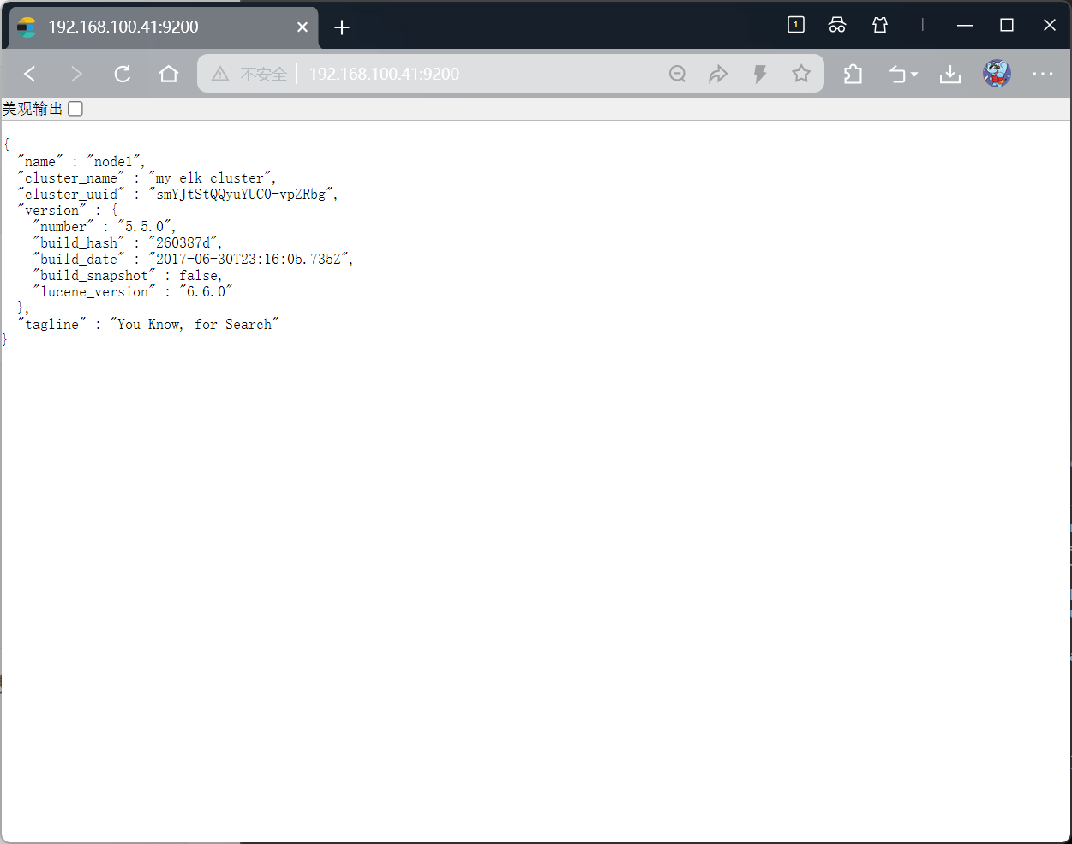Click the build_hash value "260387d"
The height and width of the screenshot is (844, 1072).
tap(183, 243)
